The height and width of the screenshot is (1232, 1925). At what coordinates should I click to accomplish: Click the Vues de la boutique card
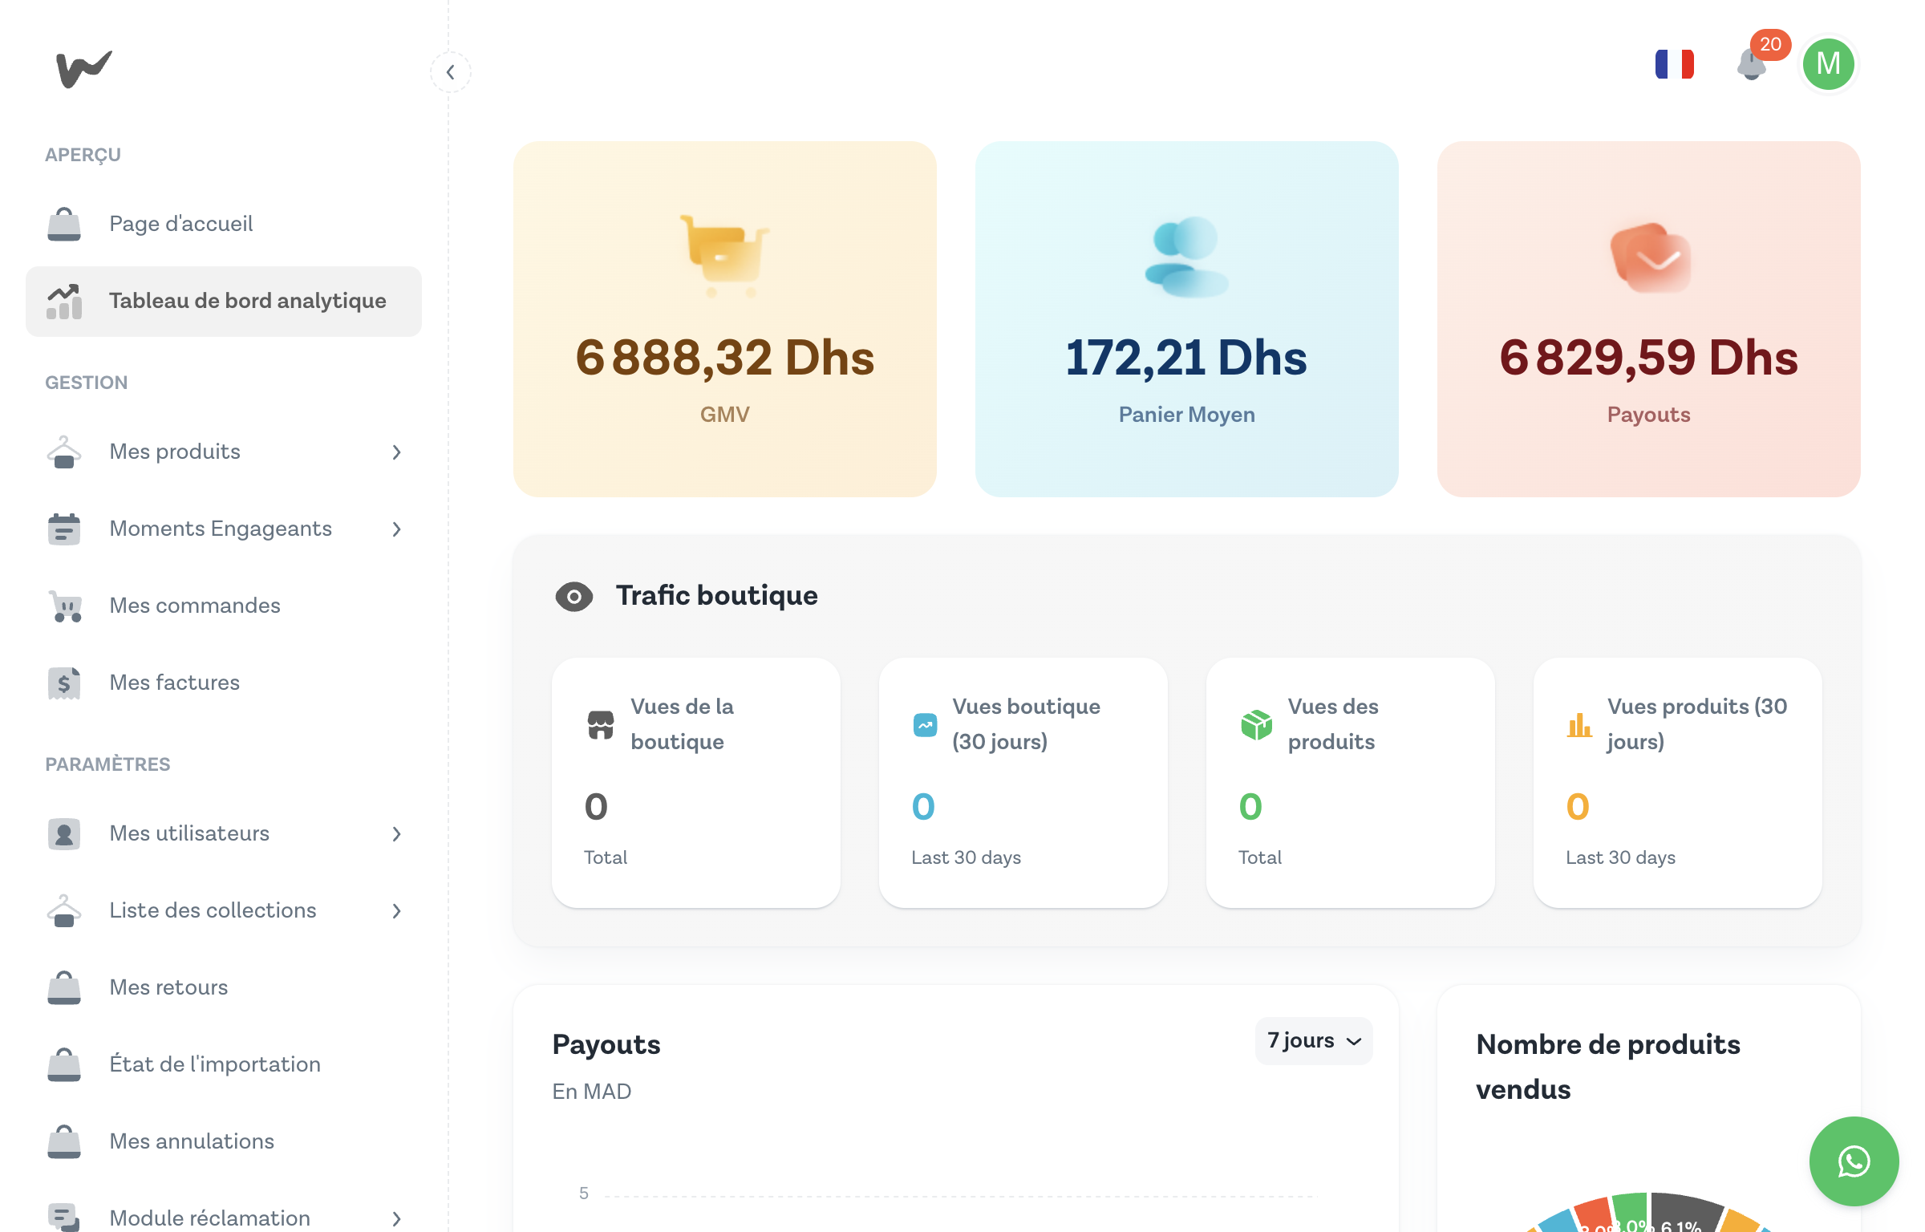tap(695, 782)
